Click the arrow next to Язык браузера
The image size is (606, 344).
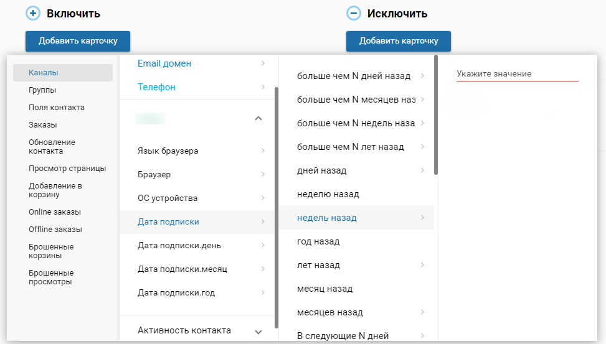pyautogui.click(x=263, y=151)
